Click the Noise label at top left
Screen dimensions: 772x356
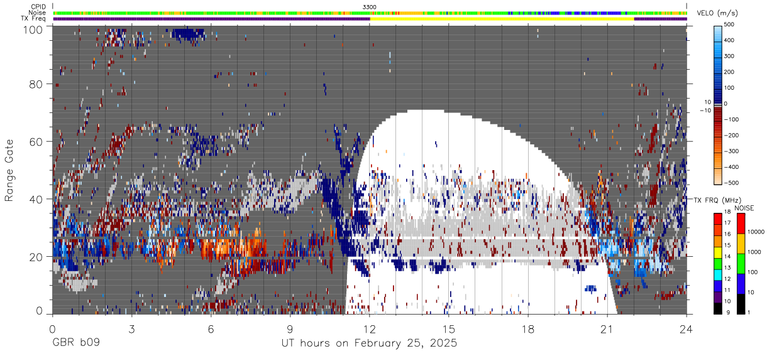pos(37,13)
